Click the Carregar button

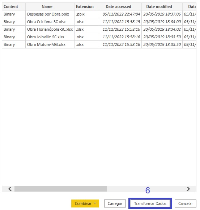pos(115,203)
